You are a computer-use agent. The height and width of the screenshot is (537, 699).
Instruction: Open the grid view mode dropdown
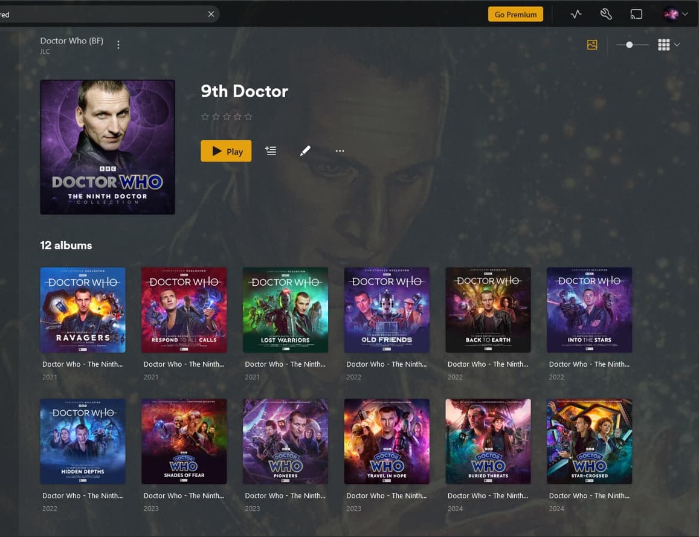click(669, 45)
